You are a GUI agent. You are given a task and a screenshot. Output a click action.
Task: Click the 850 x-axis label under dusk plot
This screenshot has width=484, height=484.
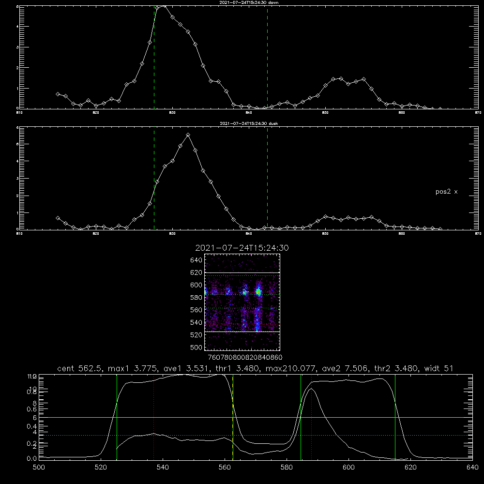click(325, 234)
